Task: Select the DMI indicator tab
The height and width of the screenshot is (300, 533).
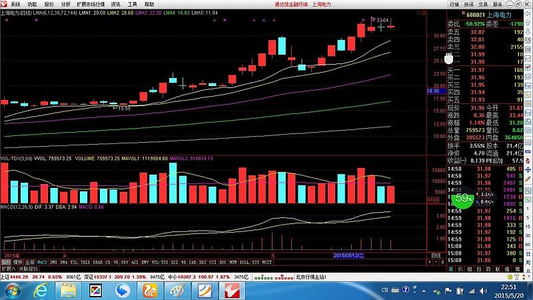Action: tap(53, 262)
